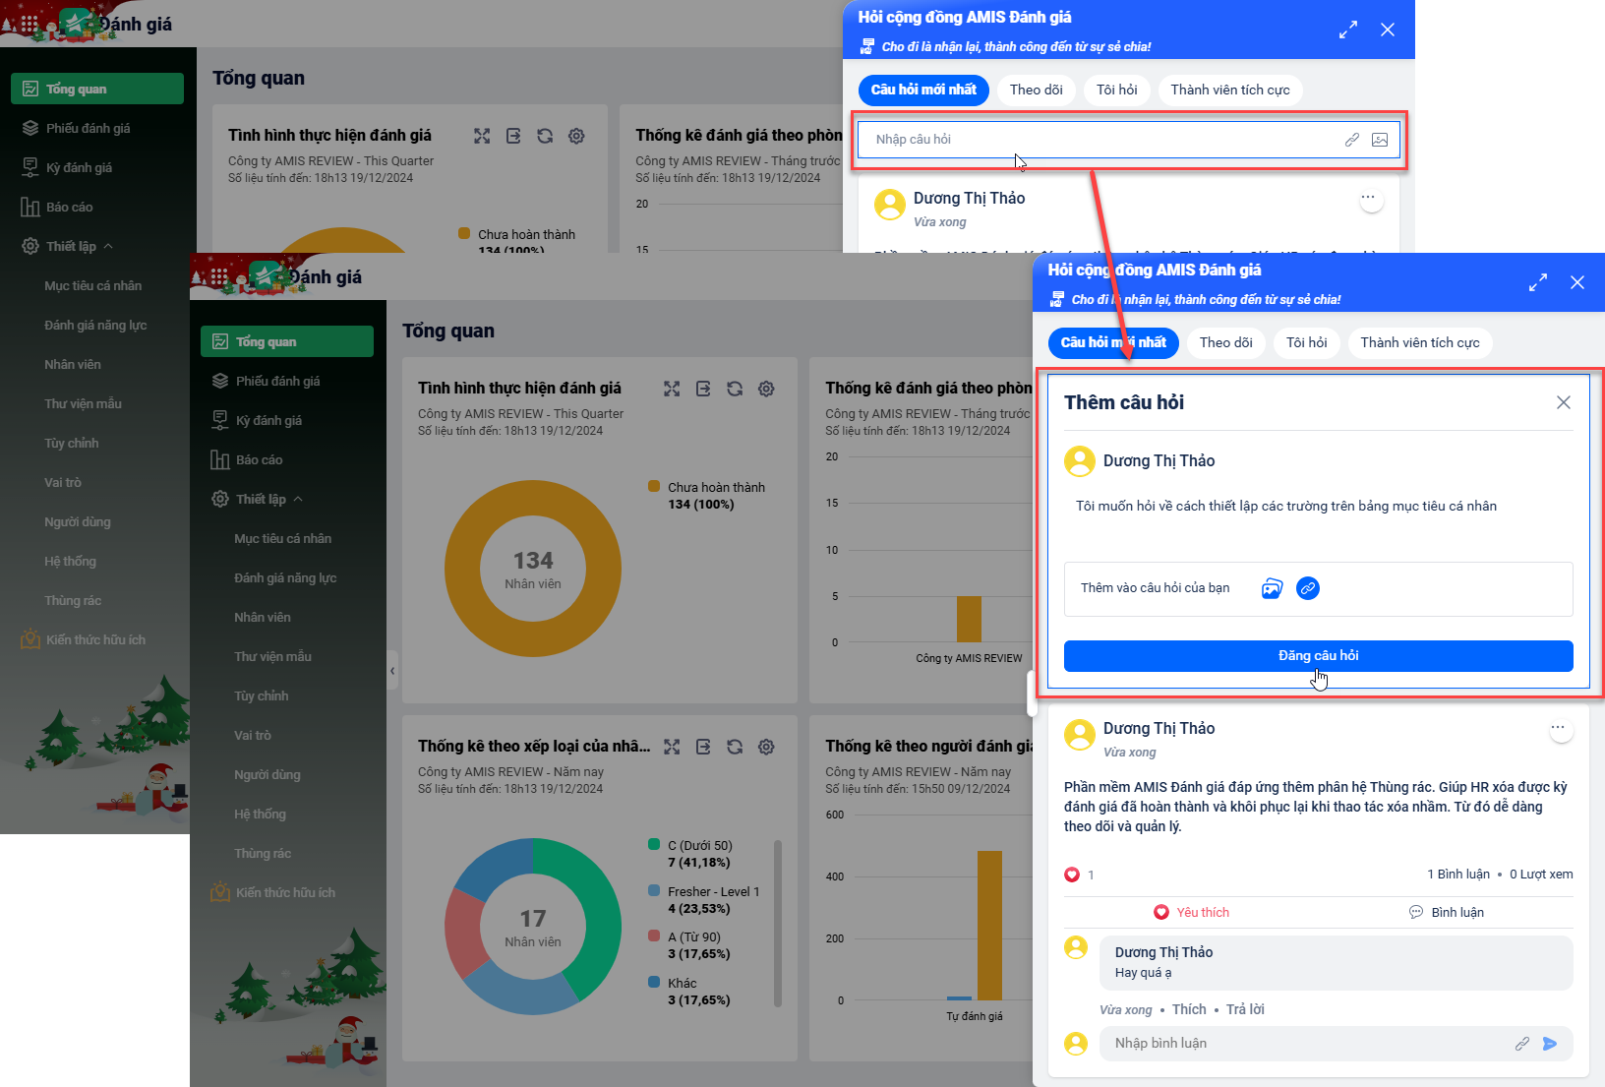Click the legend scrollbar in Thống kê theo xếp loại card
Image resolution: width=1605 pixels, height=1087 pixels.
tap(778, 923)
